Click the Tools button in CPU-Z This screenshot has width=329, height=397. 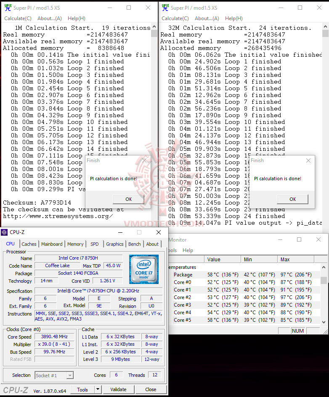tap(82, 390)
